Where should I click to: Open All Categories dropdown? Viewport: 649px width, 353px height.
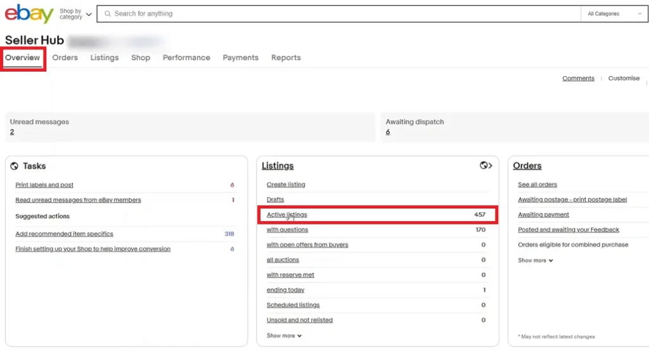pyautogui.click(x=614, y=14)
